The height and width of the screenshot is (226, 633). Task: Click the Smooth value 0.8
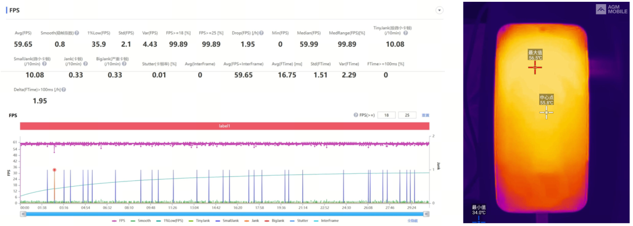59,44
